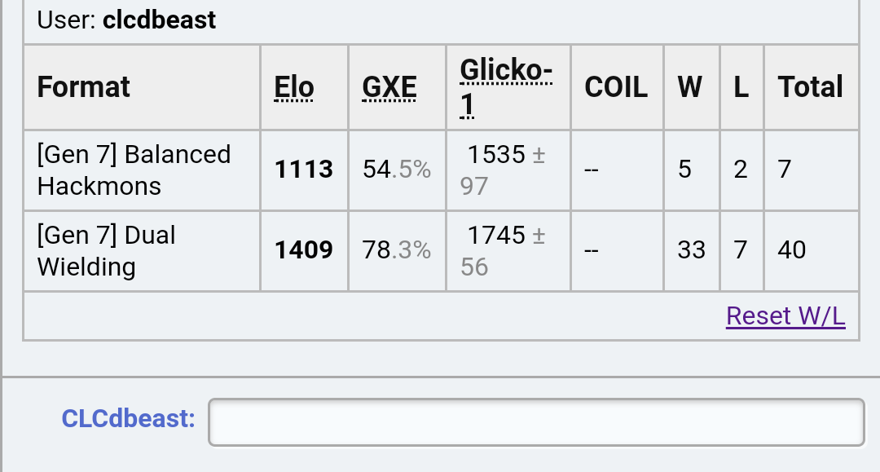Screen dimensions: 880x472
Task: Click the 78.3% GXE value
Action: pyautogui.click(x=396, y=250)
